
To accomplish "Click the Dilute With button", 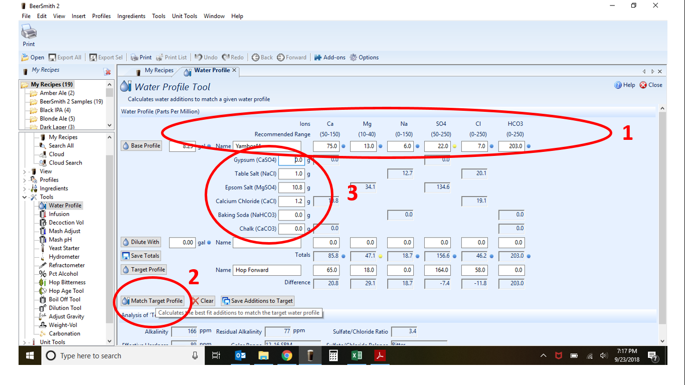I will pos(141,242).
